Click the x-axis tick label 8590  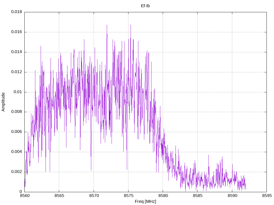coord(233,196)
